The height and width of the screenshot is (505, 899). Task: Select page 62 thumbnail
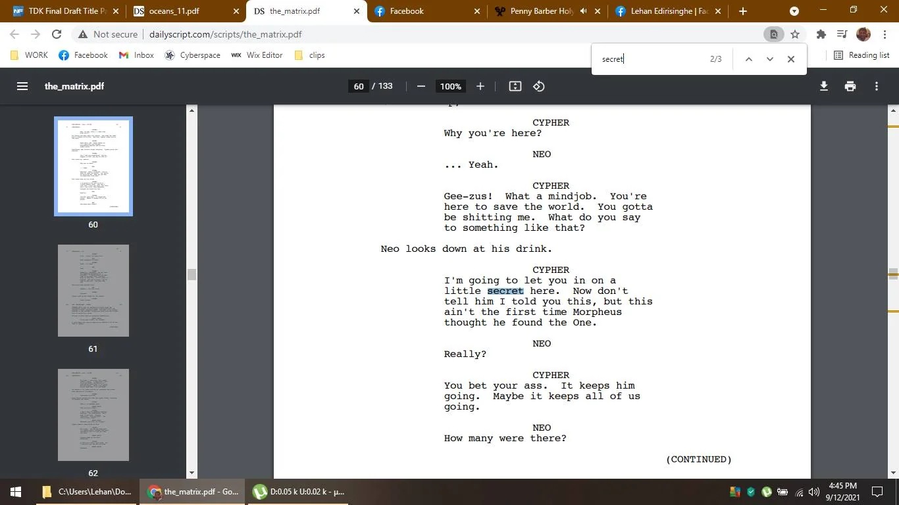click(93, 415)
